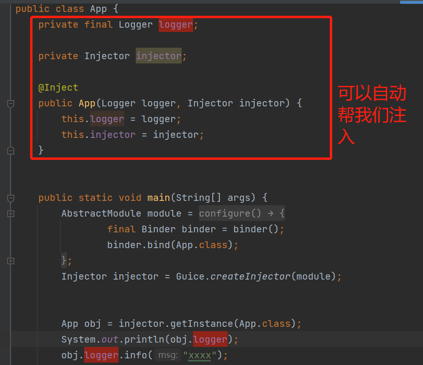Click the plus fold icon beside the closing brace
The height and width of the screenshot is (365, 423).
tap(11, 261)
